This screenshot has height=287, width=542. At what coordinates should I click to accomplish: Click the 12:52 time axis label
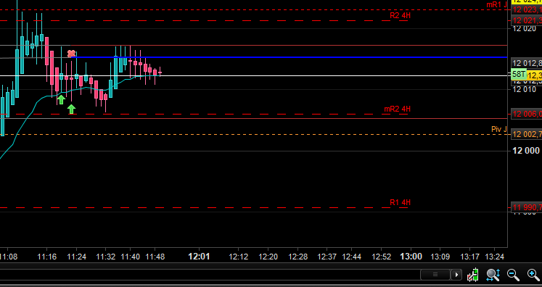381,257
